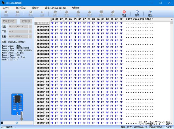This screenshot has width=174, height=129.
Task: Click first FF byte in row 00000020
Action: [x=52, y=30]
